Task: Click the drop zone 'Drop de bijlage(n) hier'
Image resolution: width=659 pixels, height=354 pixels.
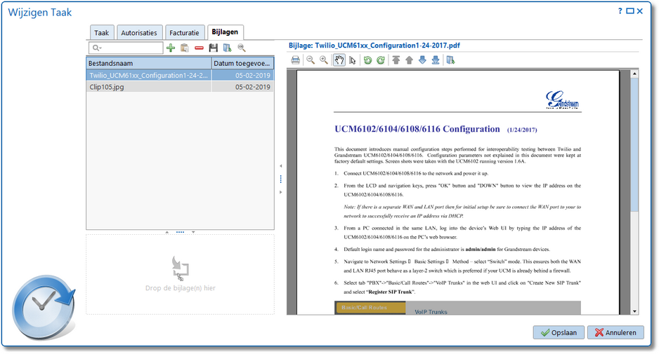Action: coord(181,275)
